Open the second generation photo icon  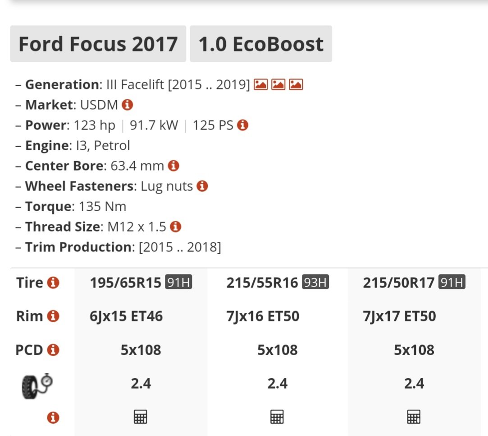pyautogui.click(x=278, y=84)
